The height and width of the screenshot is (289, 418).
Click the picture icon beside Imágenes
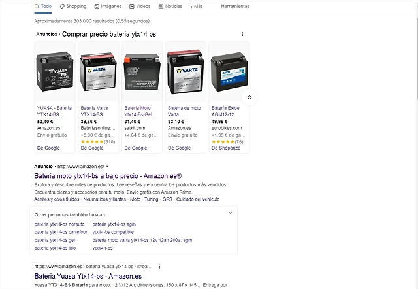[x=97, y=6]
